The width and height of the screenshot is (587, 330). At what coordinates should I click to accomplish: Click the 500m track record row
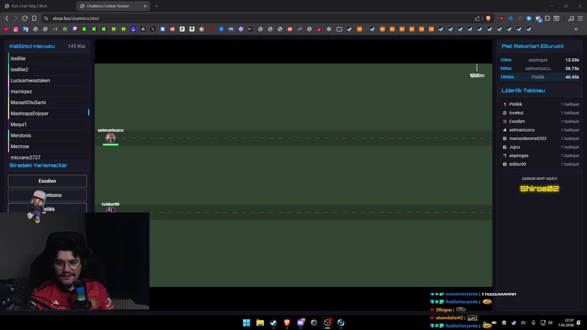click(539, 68)
